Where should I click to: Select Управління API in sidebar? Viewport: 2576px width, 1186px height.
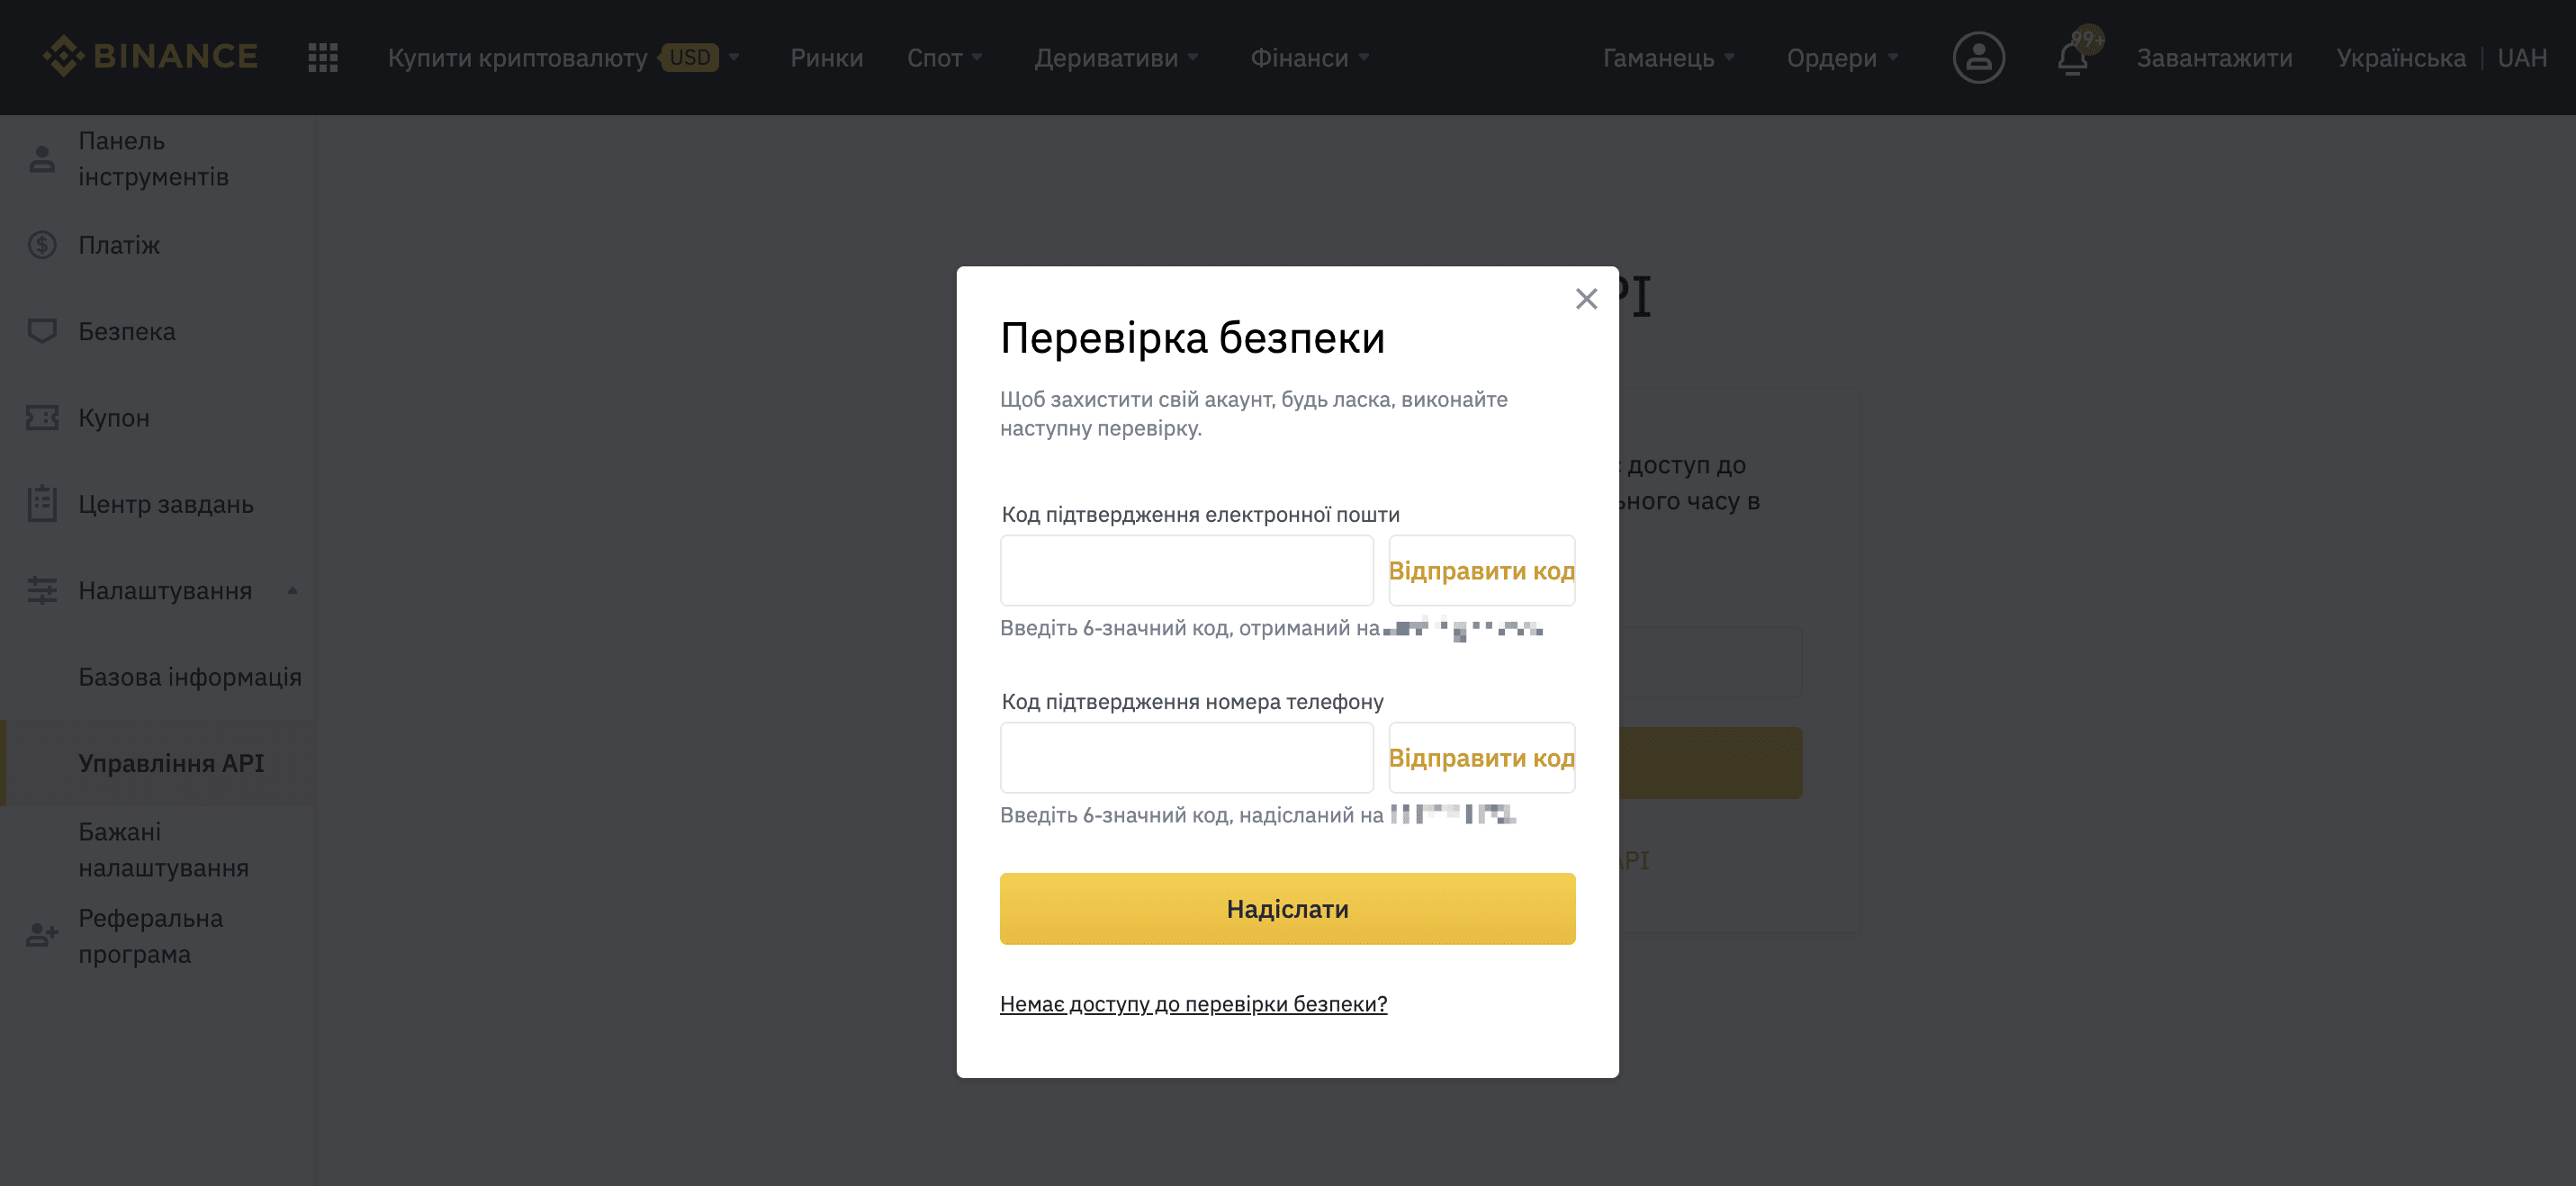click(171, 763)
